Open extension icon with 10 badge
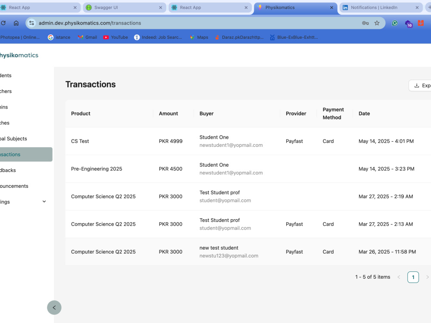Screen dimensions: 431x323 click(x=409, y=24)
